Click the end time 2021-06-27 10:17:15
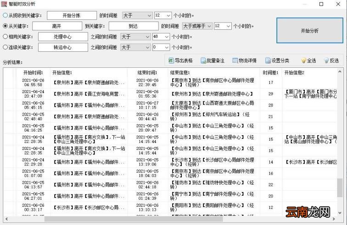347x225 pixels. 147,105
